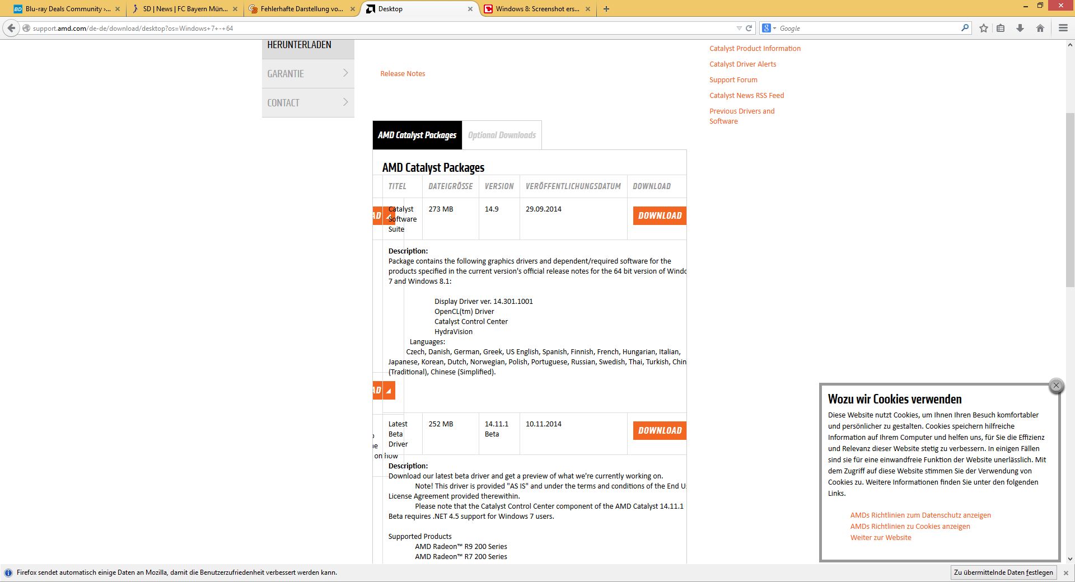Switch to the Optional Downloads tab
This screenshot has height=582, width=1075.
[502, 135]
